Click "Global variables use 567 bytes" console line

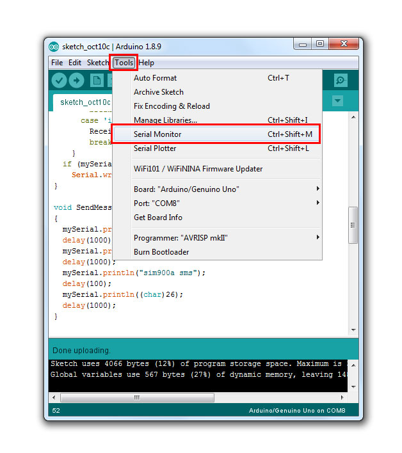pos(199,375)
